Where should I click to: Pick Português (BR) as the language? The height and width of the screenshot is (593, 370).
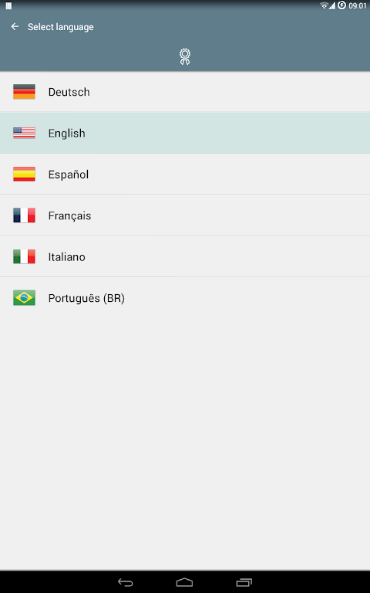(185, 298)
